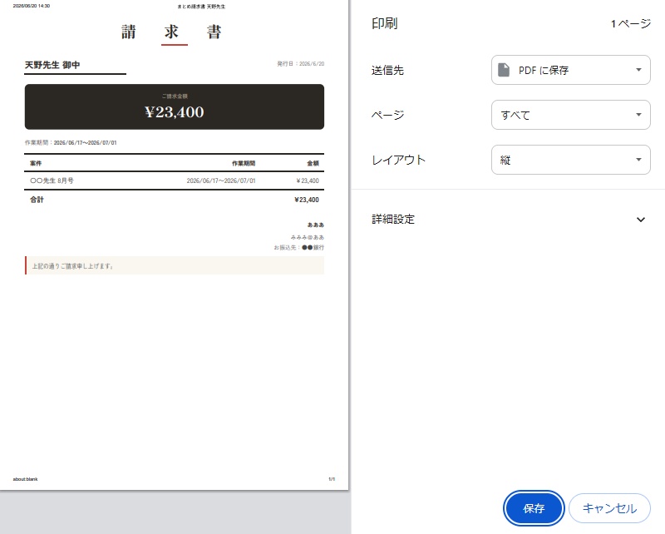Click the PDF document icon in 送信先
665x534 pixels.
[x=504, y=70]
